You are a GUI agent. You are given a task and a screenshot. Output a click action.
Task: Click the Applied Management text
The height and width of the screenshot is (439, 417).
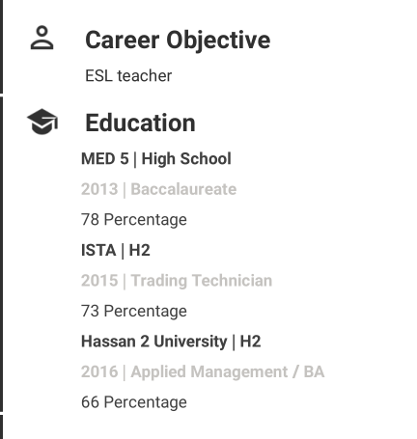[209, 371]
